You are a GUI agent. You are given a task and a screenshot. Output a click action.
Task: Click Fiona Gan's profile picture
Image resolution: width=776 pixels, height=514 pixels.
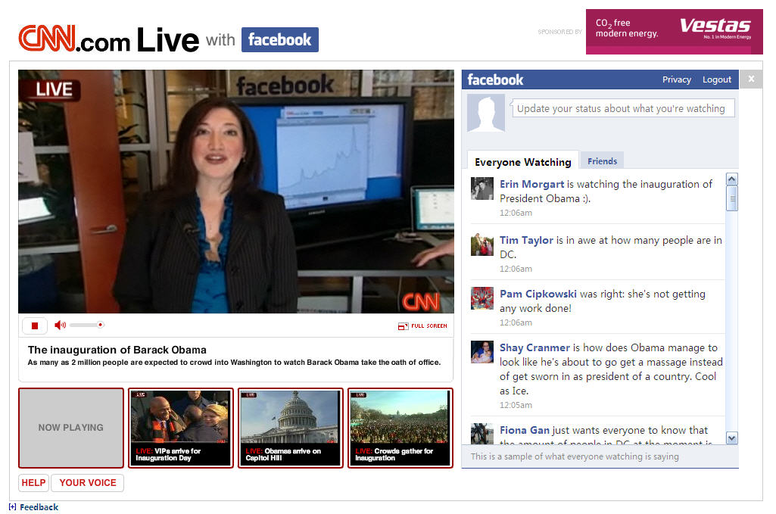(482, 434)
